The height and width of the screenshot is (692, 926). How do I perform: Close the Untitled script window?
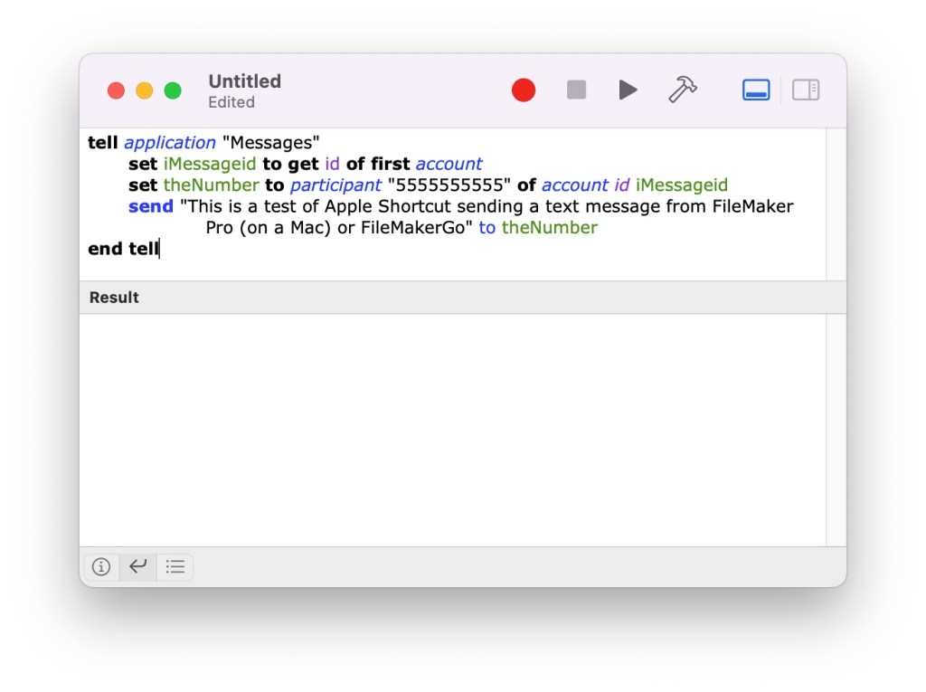(116, 90)
